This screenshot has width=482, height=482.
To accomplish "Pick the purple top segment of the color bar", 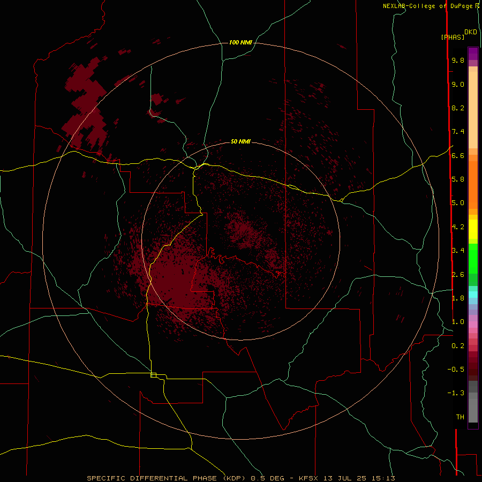I will [x=473, y=54].
